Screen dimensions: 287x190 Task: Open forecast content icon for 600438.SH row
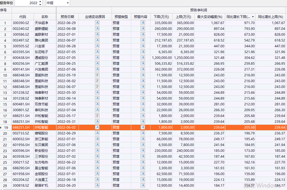tap(142, 57)
